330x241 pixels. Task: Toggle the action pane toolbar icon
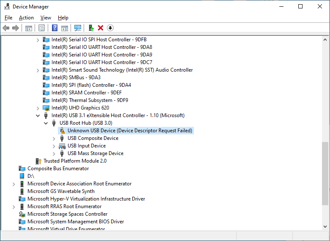(65, 28)
